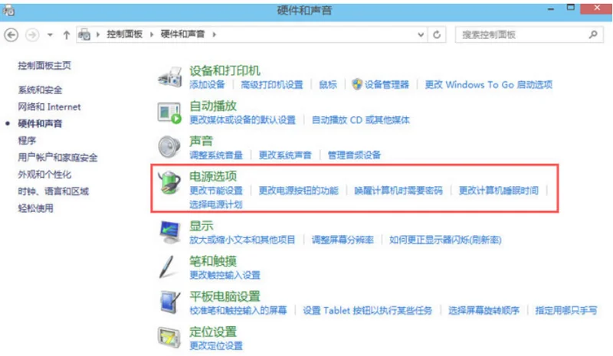Click 放大或缩小文本和其他项目 link

pyautogui.click(x=242, y=240)
